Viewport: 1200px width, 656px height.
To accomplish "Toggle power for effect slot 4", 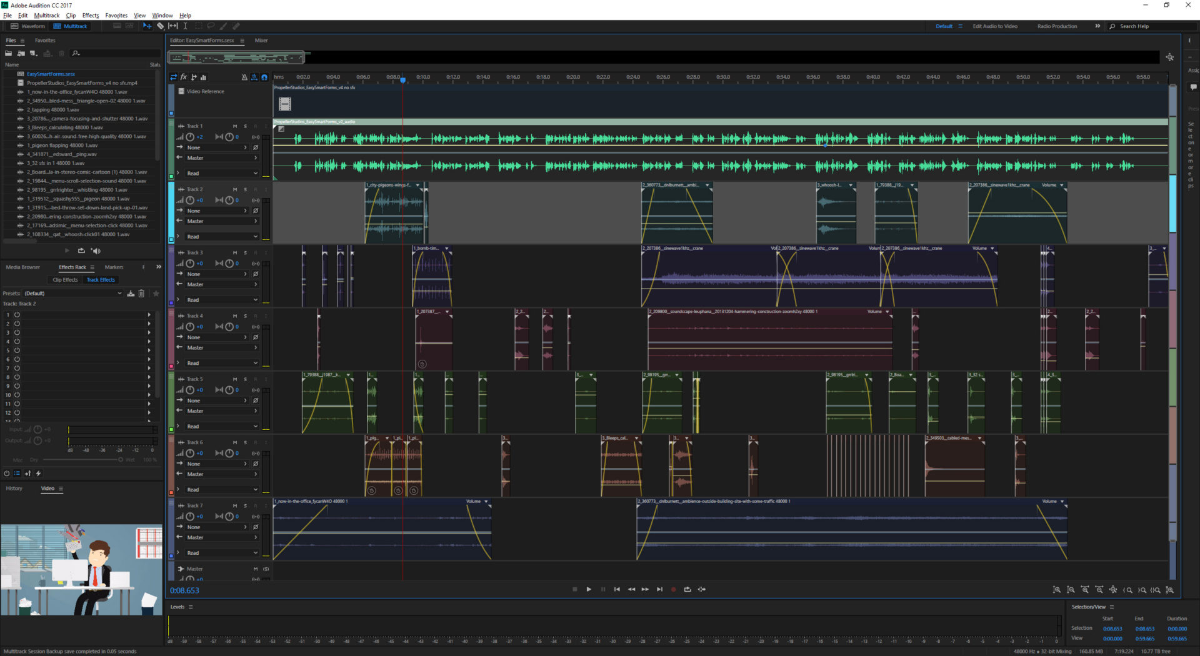I will click(17, 342).
